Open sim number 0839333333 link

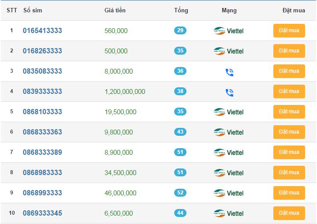click(x=42, y=92)
